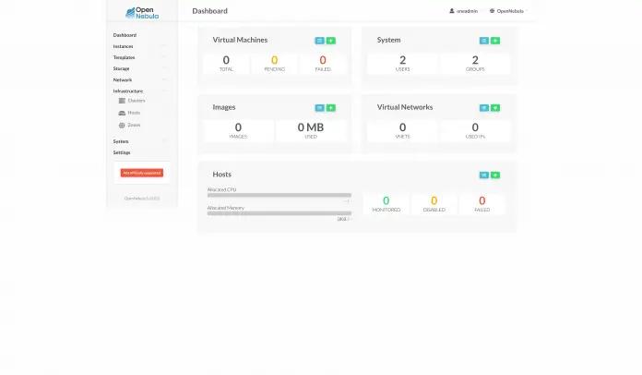642x375 pixels.
Task: Select Dashboard in the sidebar
Action: pos(125,34)
